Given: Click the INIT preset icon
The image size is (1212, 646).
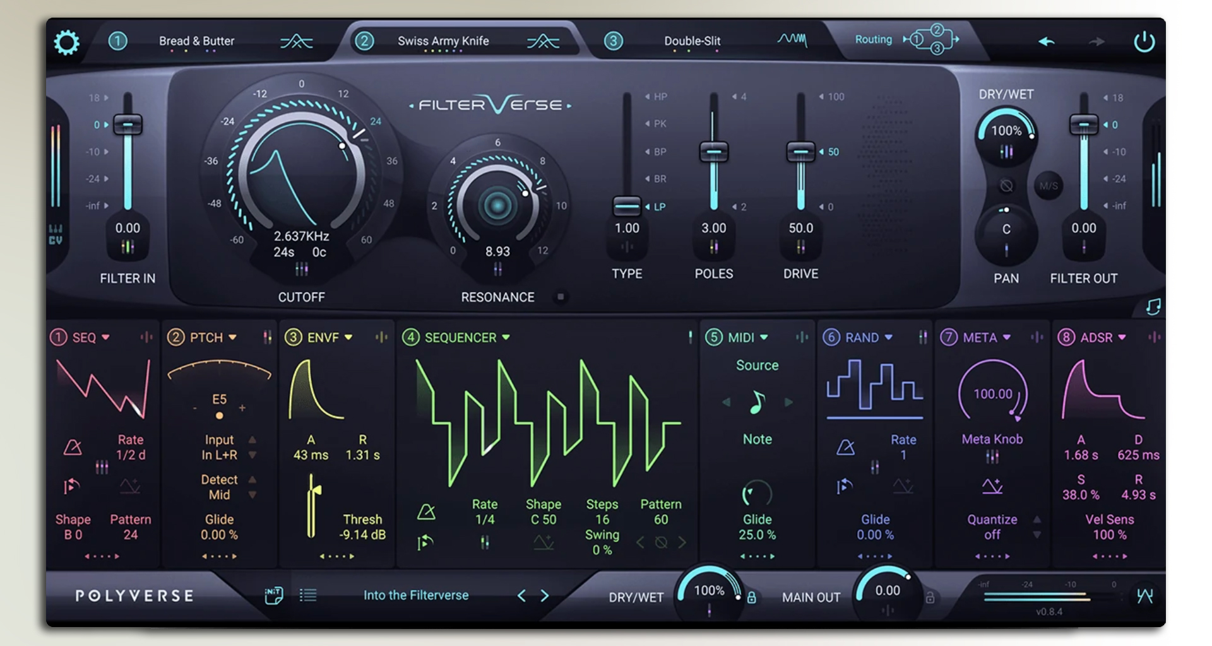Looking at the screenshot, I should [273, 595].
